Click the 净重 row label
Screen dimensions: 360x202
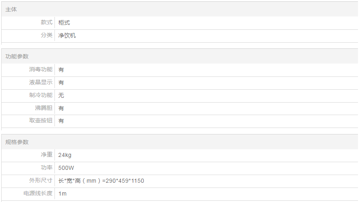[46, 155]
